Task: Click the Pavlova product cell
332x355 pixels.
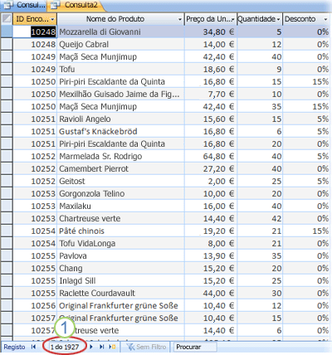Action: tap(120, 255)
